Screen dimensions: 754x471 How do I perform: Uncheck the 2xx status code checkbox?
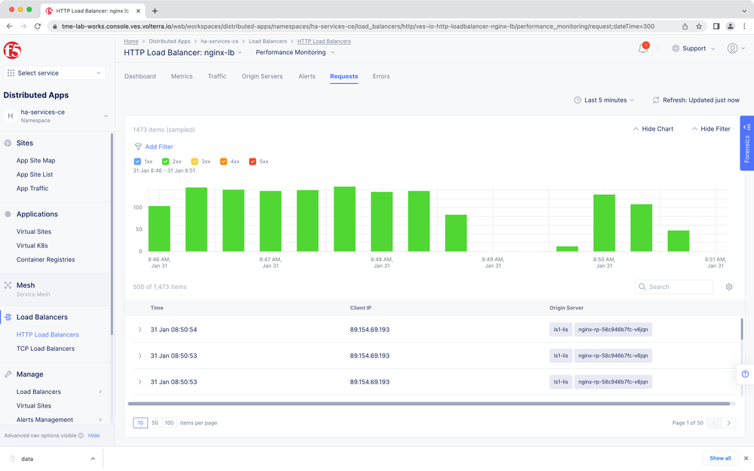tap(165, 162)
